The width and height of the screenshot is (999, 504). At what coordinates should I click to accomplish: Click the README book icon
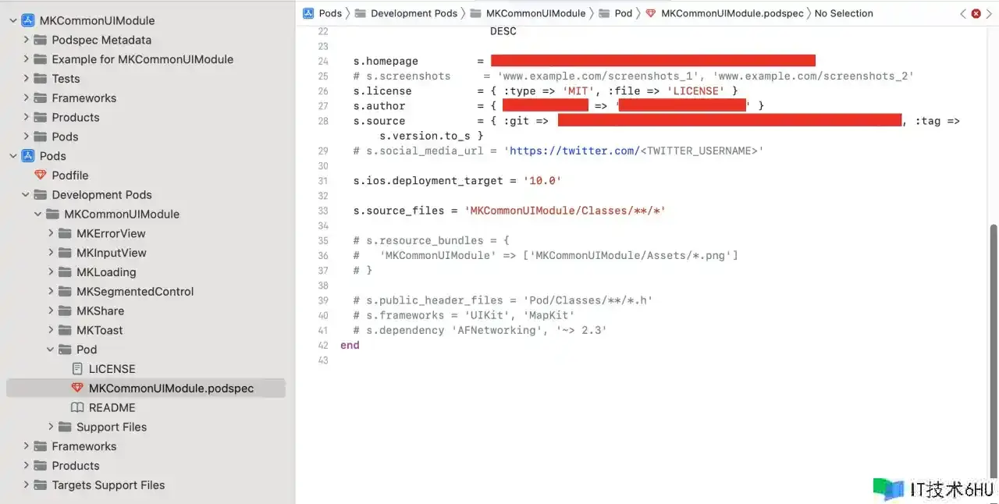click(77, 408)
